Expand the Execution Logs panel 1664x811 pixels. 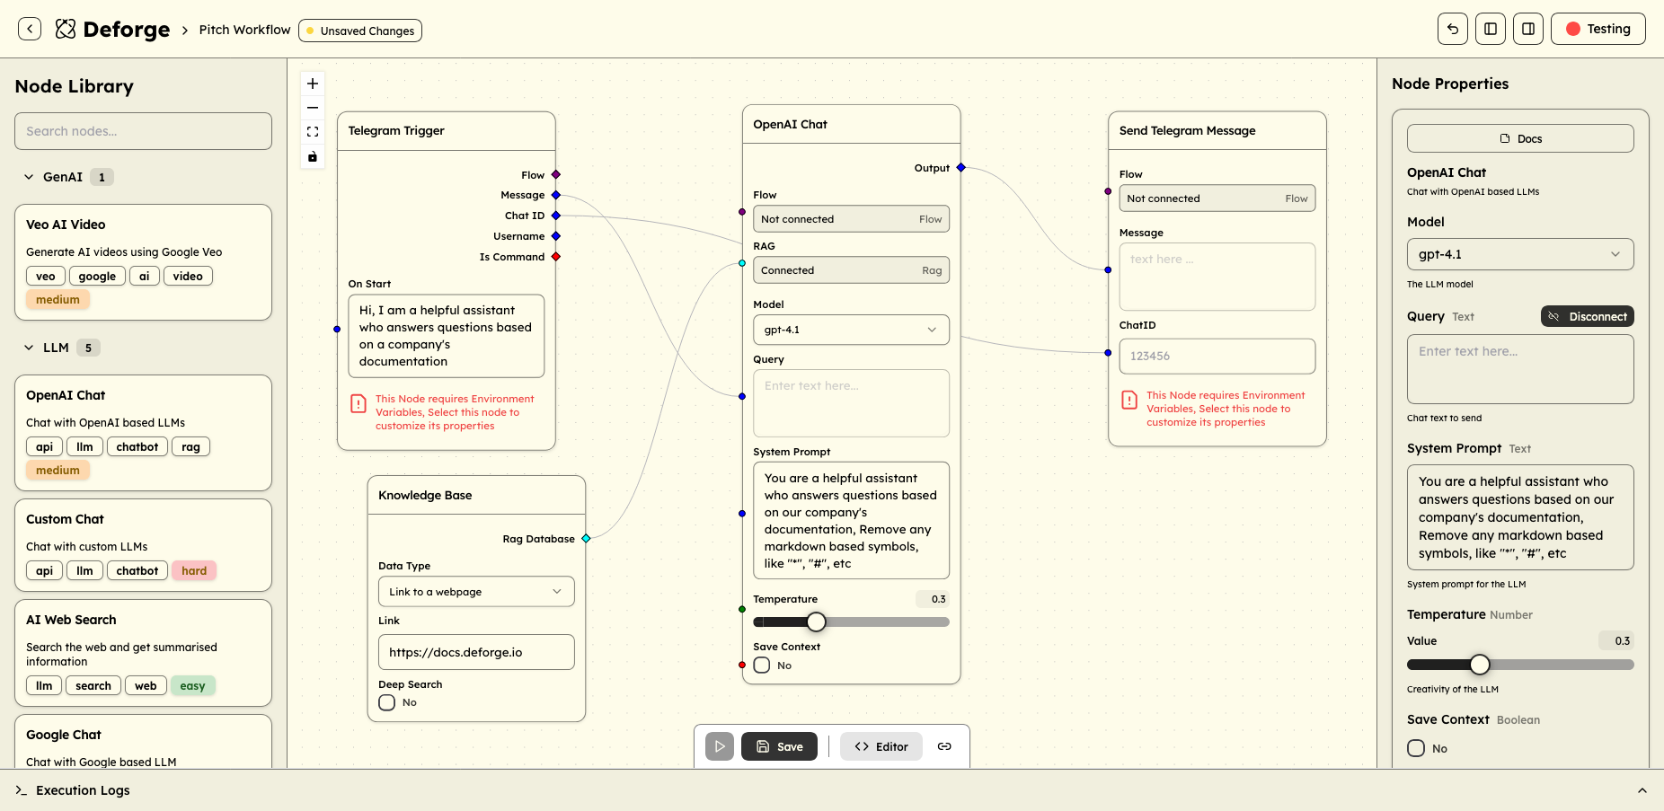[x=1642, y=790]
